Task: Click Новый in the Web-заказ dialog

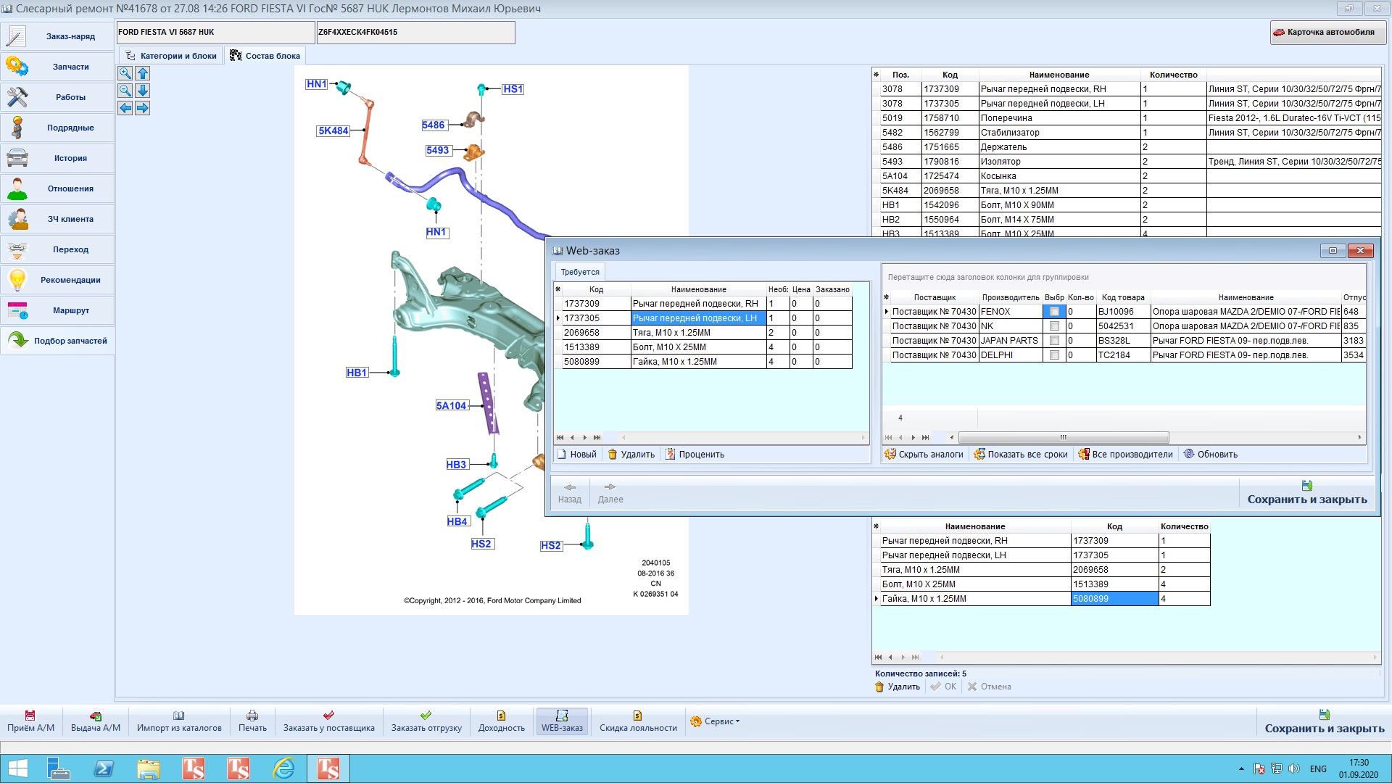Action: pos(576,455)
